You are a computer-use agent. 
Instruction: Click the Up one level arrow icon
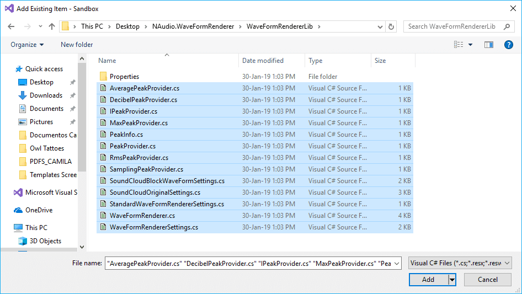point(52,26)
